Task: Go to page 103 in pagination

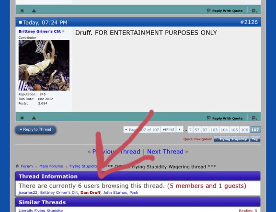Action: point(214,130)
